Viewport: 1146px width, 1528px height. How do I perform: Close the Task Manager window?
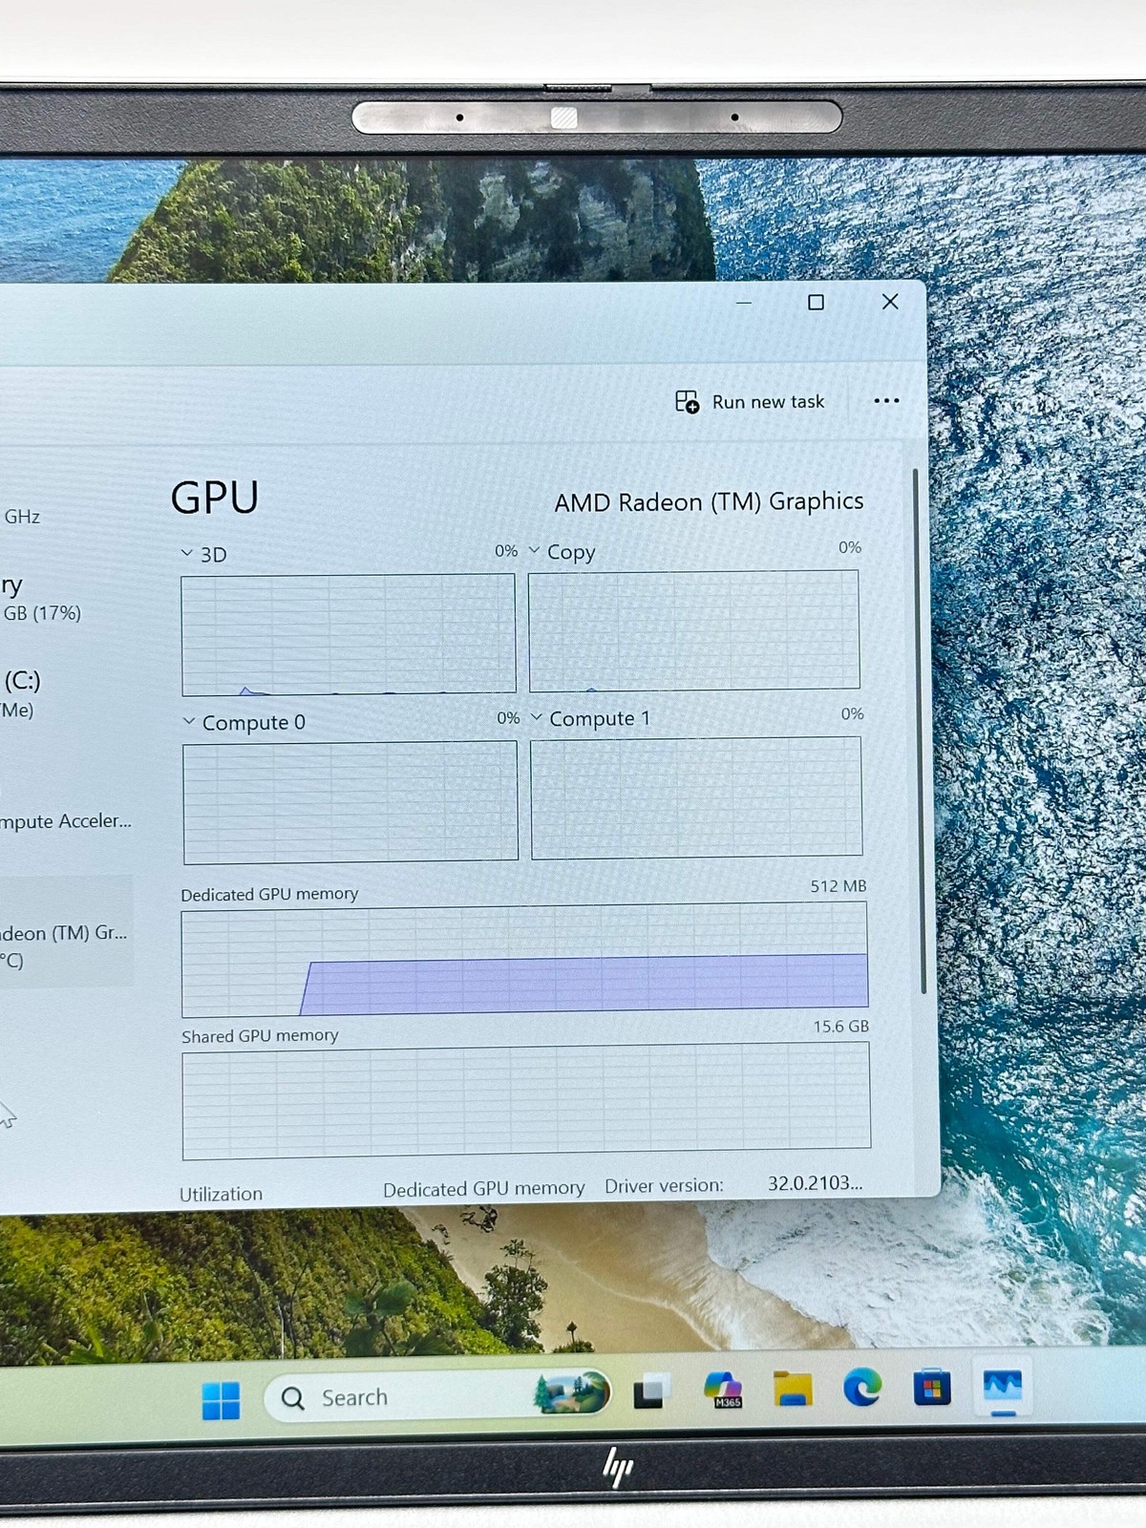tap(890, 302)
